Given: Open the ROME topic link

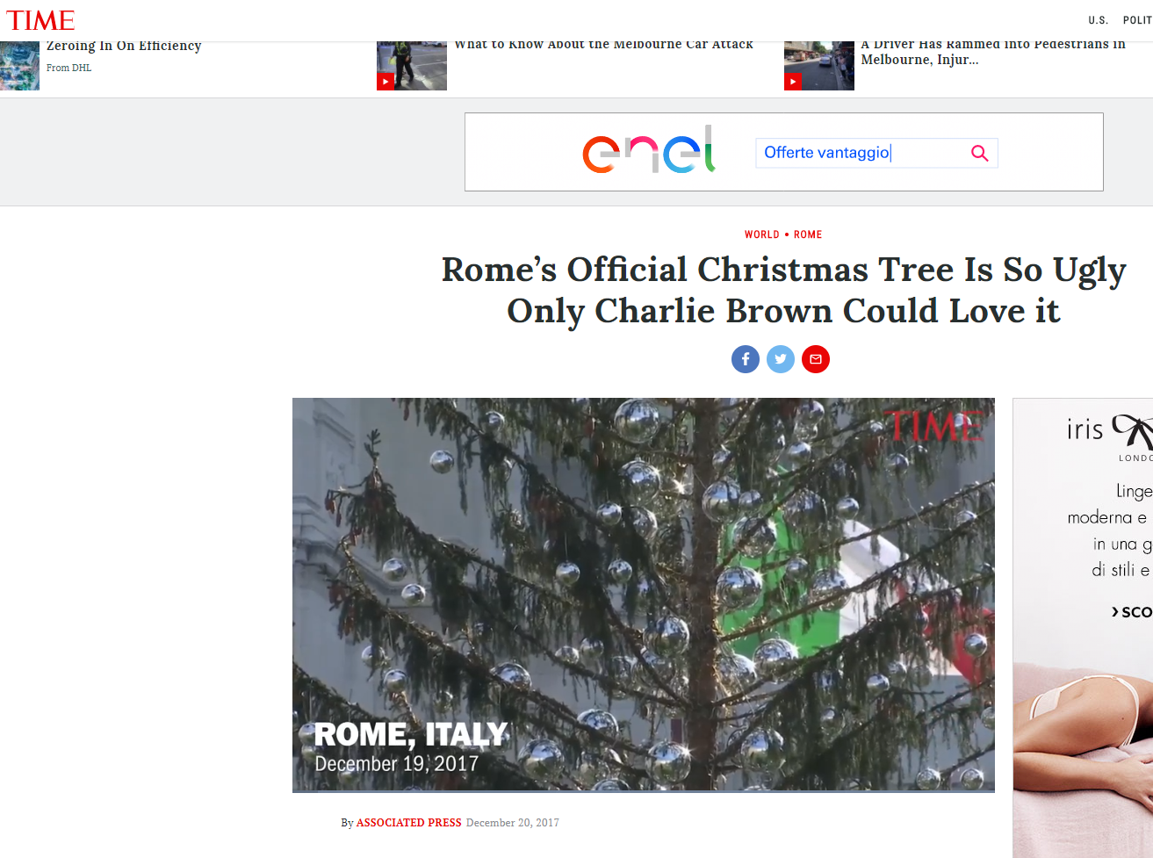Looking at the screenshot, I should coord(808,234).
